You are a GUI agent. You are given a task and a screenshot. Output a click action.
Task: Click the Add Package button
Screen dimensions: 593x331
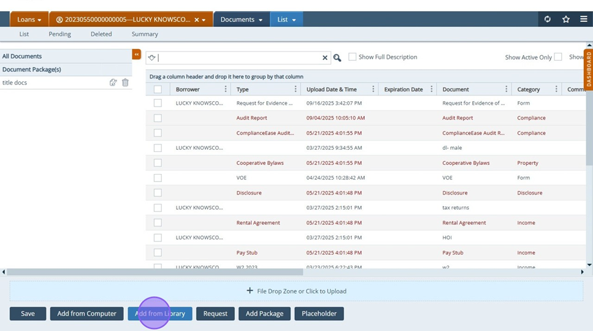click(x=264, y=313)
